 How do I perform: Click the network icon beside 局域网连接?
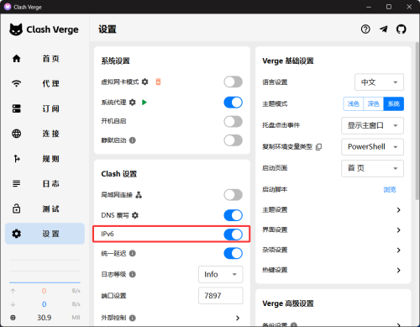pos(139,195)
